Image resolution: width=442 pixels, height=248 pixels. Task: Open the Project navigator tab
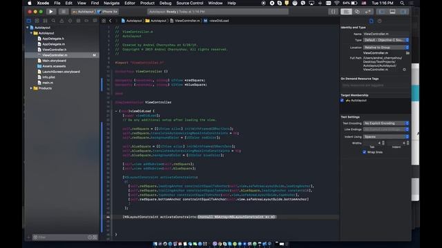point(29,21)
